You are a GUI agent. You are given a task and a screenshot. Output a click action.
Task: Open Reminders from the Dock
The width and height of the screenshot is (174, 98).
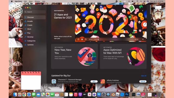(66, 94)
